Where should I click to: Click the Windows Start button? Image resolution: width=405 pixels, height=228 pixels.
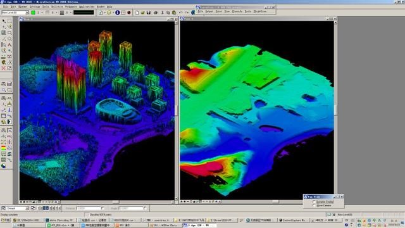coord(5,220)
